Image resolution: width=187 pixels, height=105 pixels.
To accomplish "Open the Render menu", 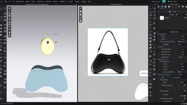I will (x=55, y=2).
